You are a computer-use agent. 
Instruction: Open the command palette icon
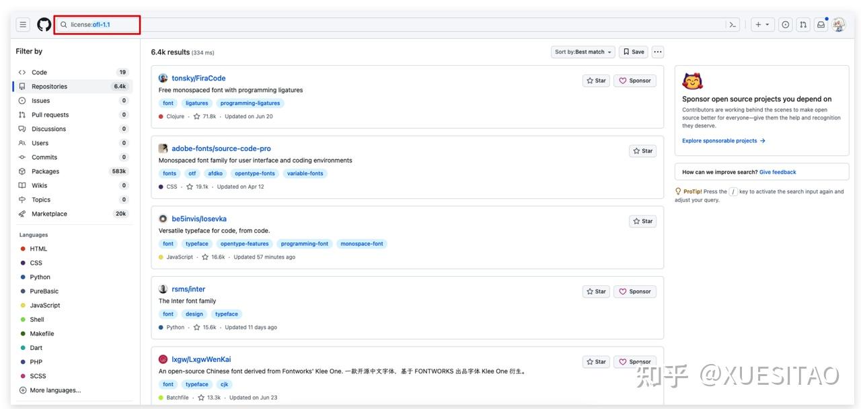point(733,25)
